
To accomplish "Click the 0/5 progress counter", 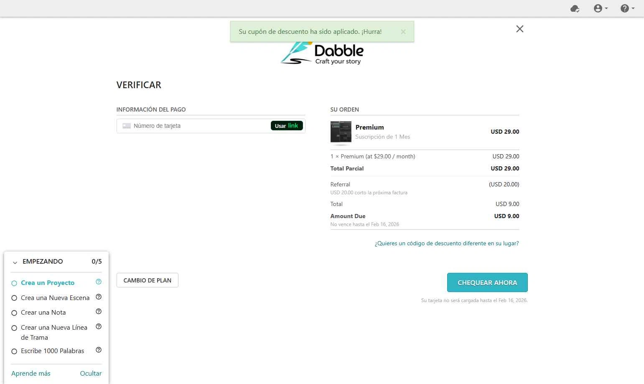I will point(97,262).
